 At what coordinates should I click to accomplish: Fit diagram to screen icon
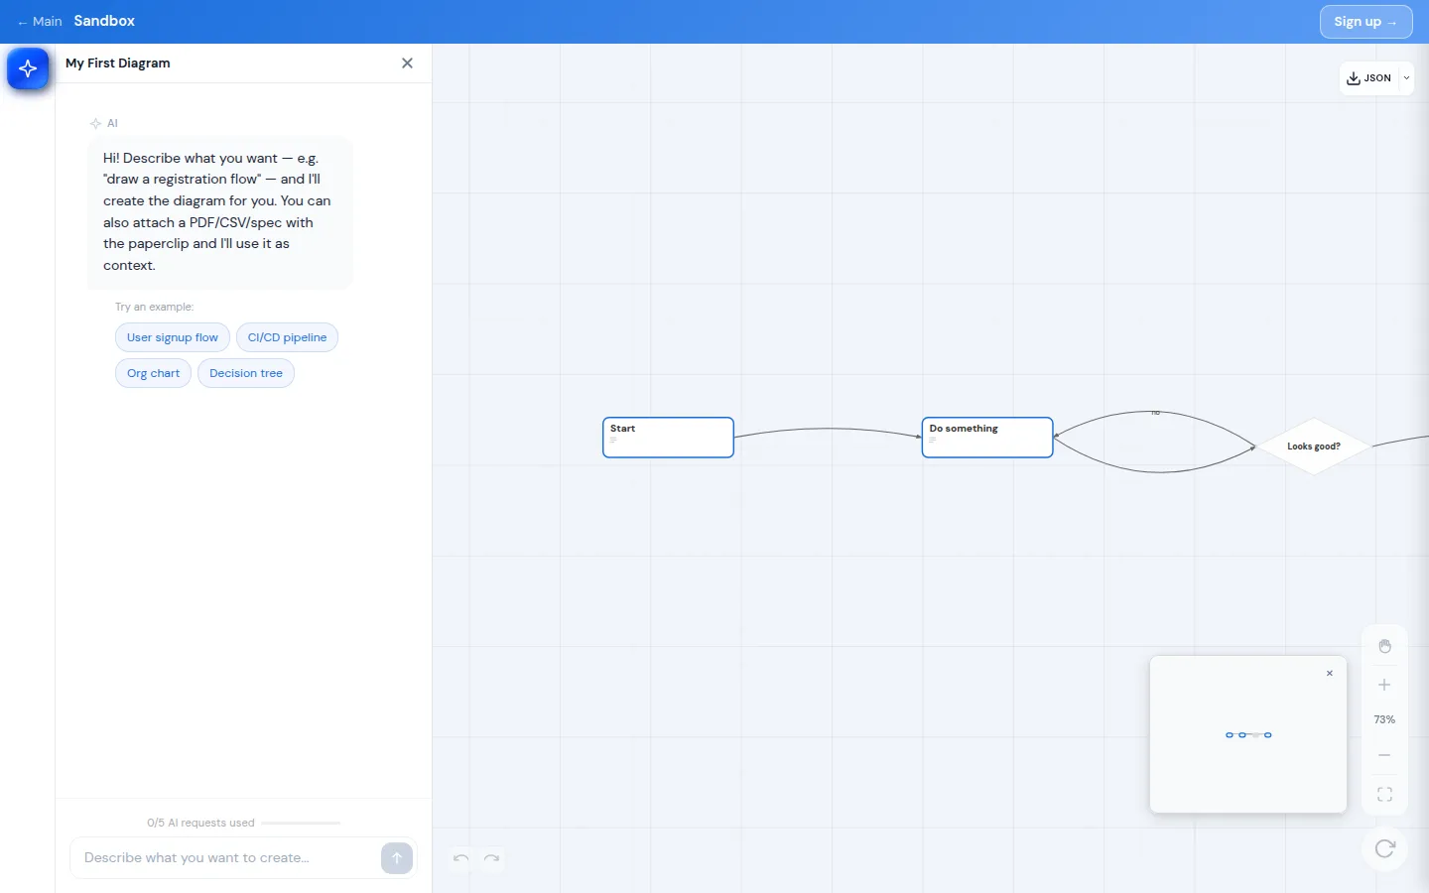coord(1384,795)
